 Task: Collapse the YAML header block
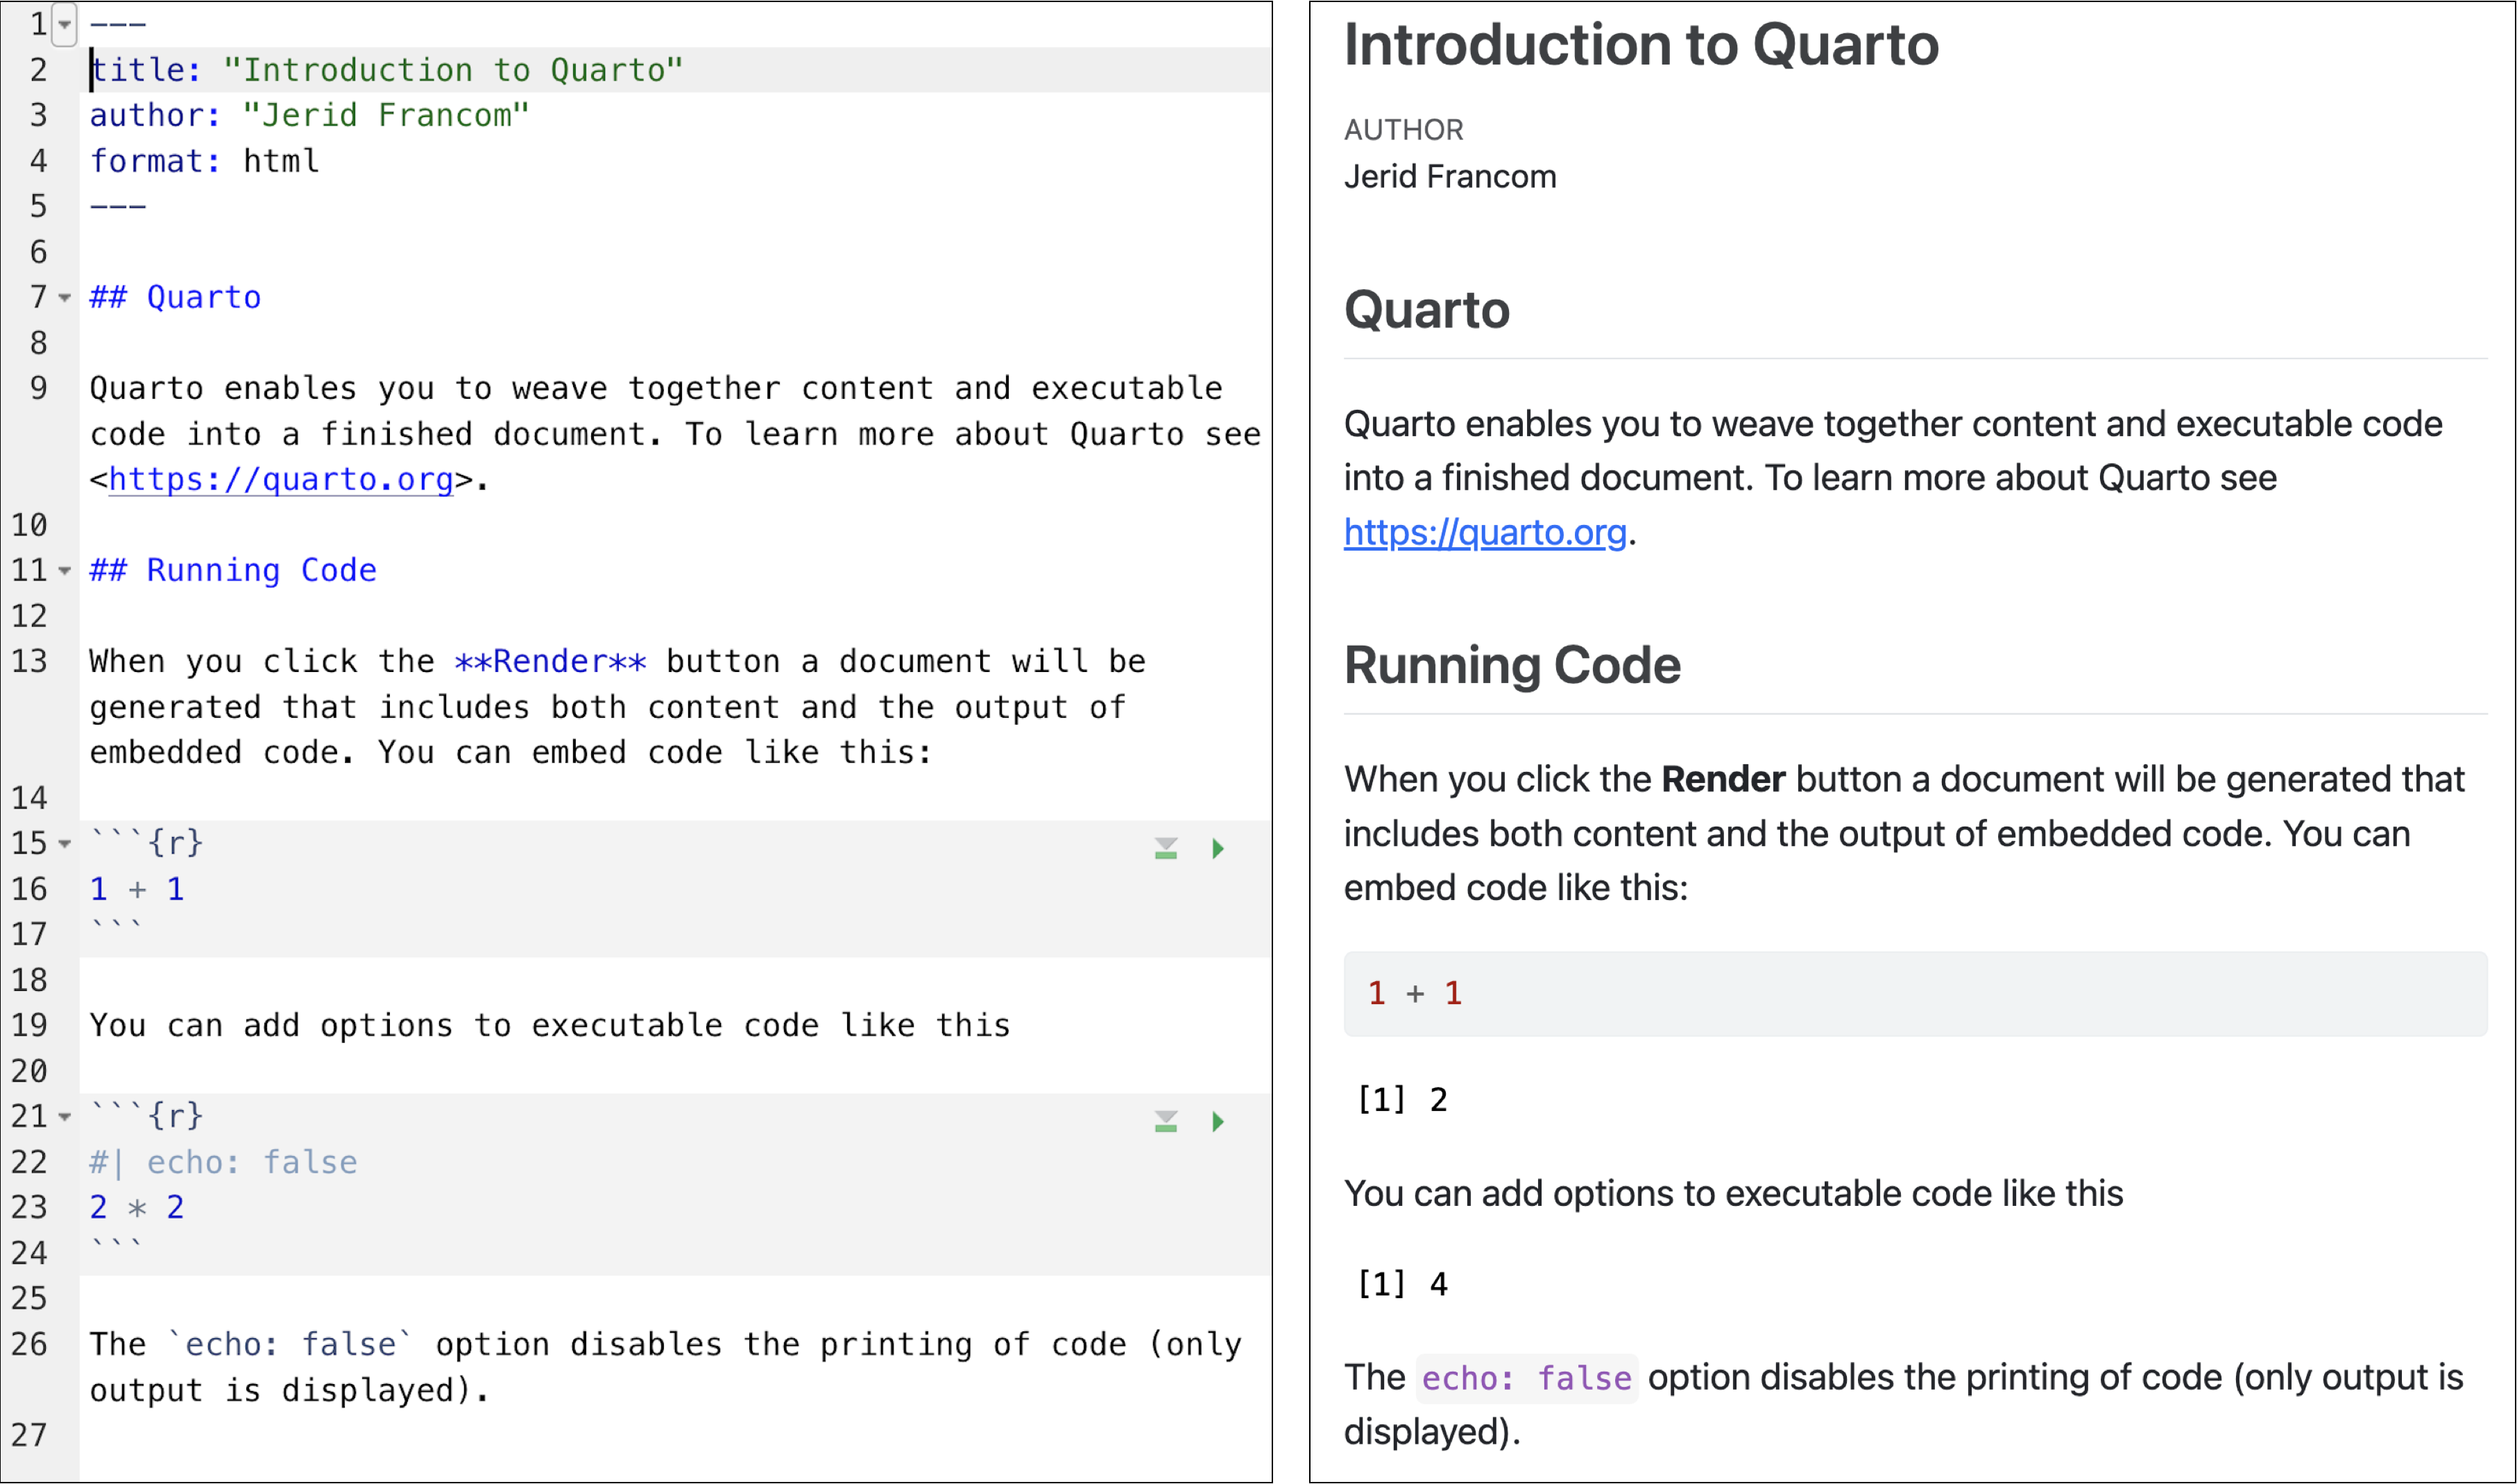click(x=64, y=24)
